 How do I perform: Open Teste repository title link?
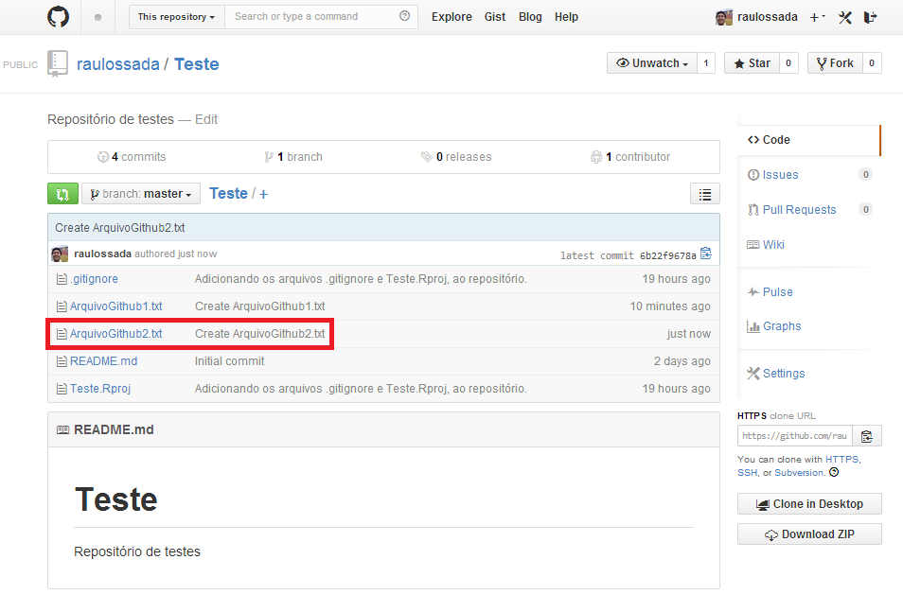(x=196, y=64)
